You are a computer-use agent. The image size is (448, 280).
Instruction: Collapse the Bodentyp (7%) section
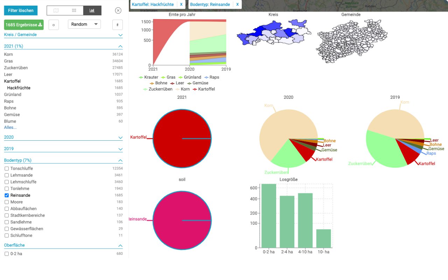pos(63,160)
